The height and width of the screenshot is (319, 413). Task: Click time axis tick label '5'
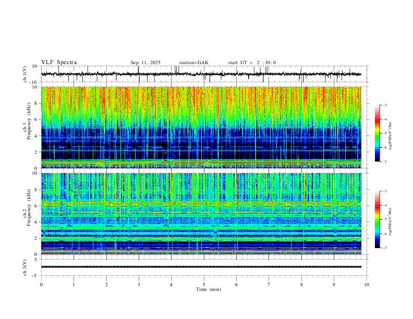pyautogui.click(x=204, y=285)
